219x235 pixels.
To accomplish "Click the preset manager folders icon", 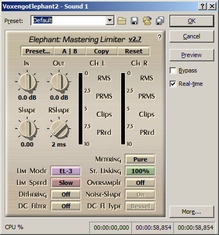I will pos(147,21).
